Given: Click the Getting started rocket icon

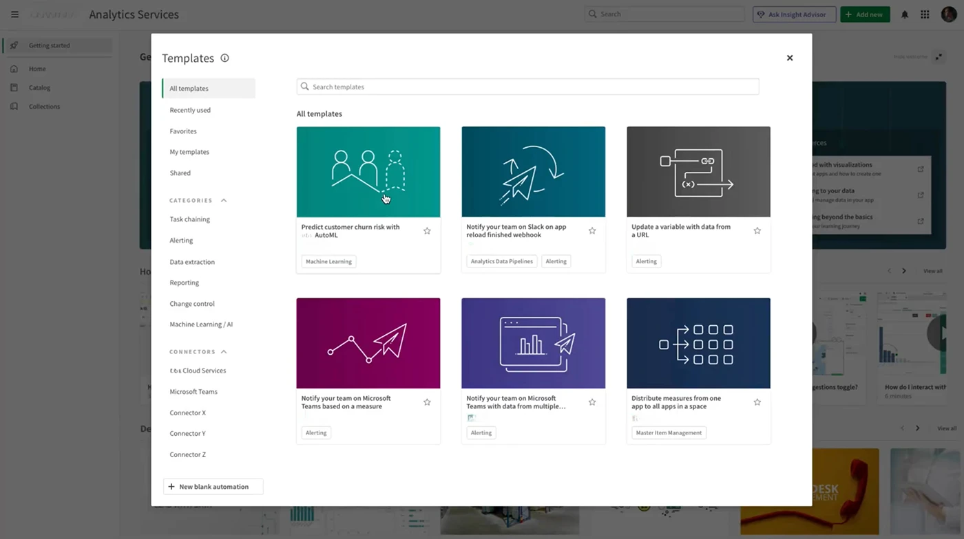Looking at the screenshot, I should click(x=14, y=45).
